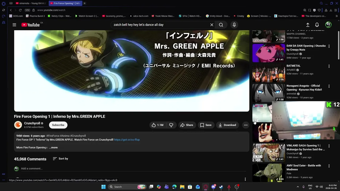Open the got.cr/cc-ffop link

click(127, 140)
